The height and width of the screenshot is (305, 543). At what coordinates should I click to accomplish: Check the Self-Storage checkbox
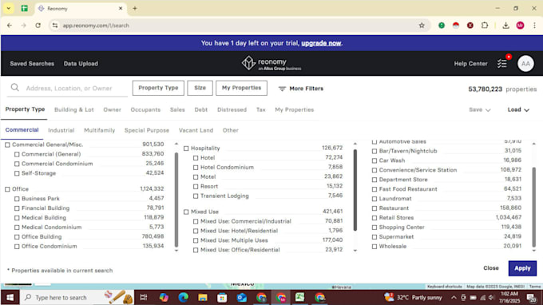(x=17, y=173)
